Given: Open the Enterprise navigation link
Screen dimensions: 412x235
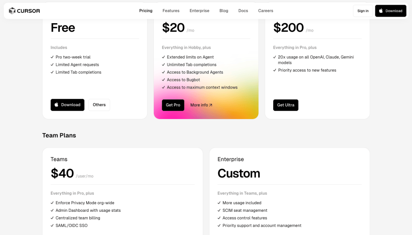Looking at the screenshot, I should [200, 11].
